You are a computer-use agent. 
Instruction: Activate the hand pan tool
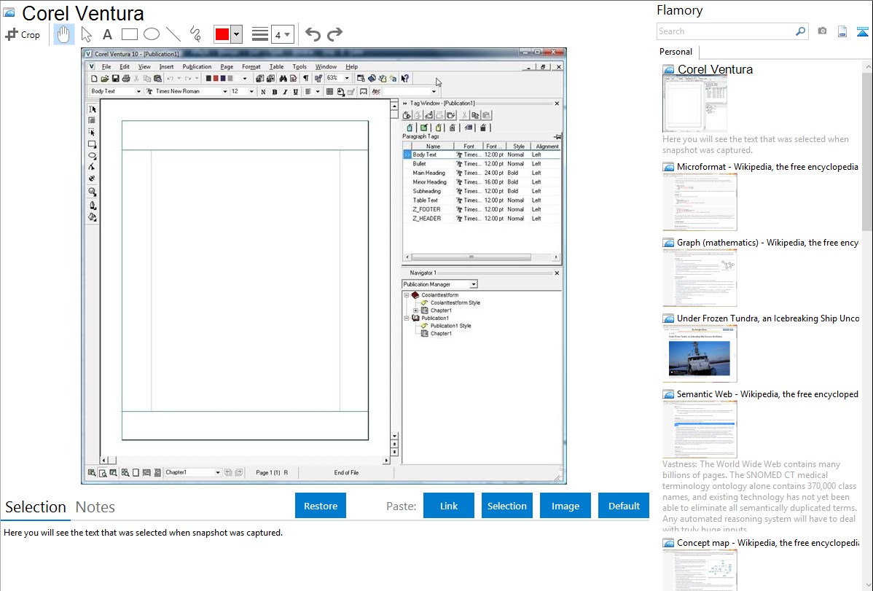pos(64,34)
